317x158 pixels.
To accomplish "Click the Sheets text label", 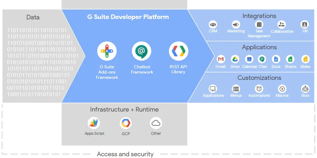I will tap(291, 67).
